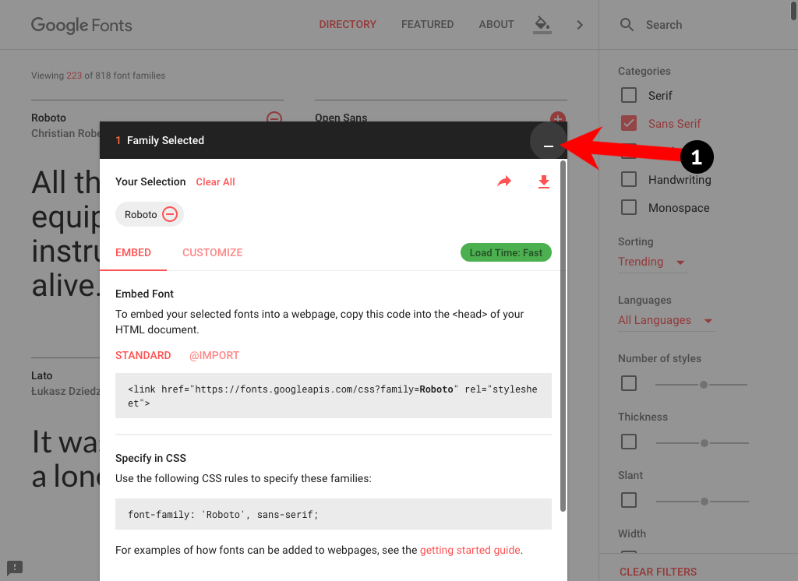The width and height of the screenshot is (798, 581).
Task: Download the selected font family
Action: point(543,181)
